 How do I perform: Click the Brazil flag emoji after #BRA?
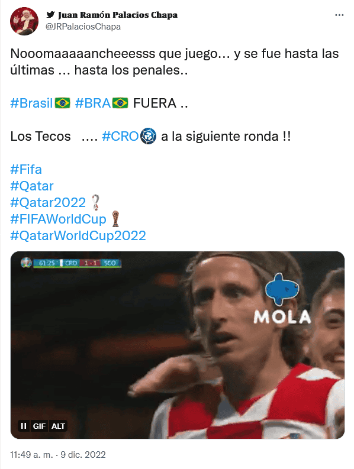[x=120, y=103]
